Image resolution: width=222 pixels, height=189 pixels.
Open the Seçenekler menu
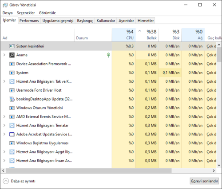click(26, 13)
